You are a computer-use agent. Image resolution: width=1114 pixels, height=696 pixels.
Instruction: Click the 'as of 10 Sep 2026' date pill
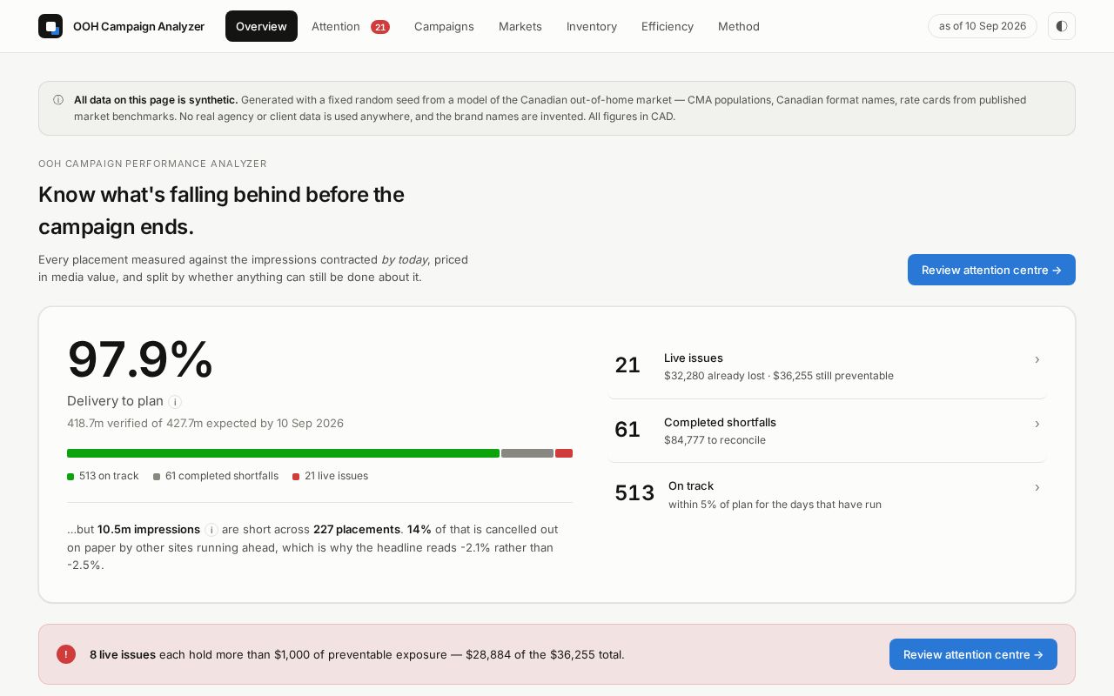(983, 26)
